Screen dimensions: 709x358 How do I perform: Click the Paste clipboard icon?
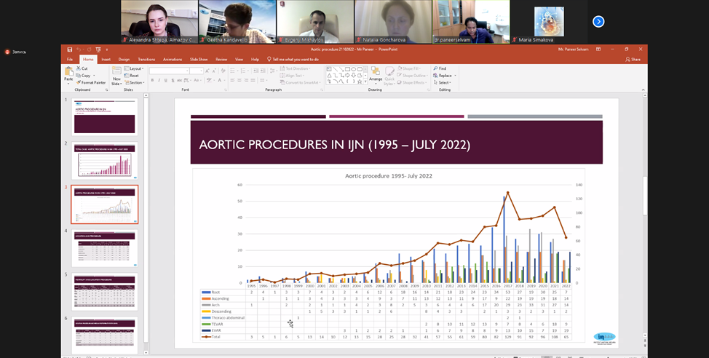tap(68, 73)
